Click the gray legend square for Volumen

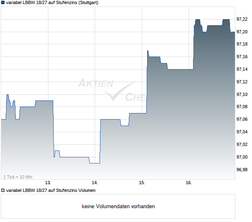(x=3, y=190)
